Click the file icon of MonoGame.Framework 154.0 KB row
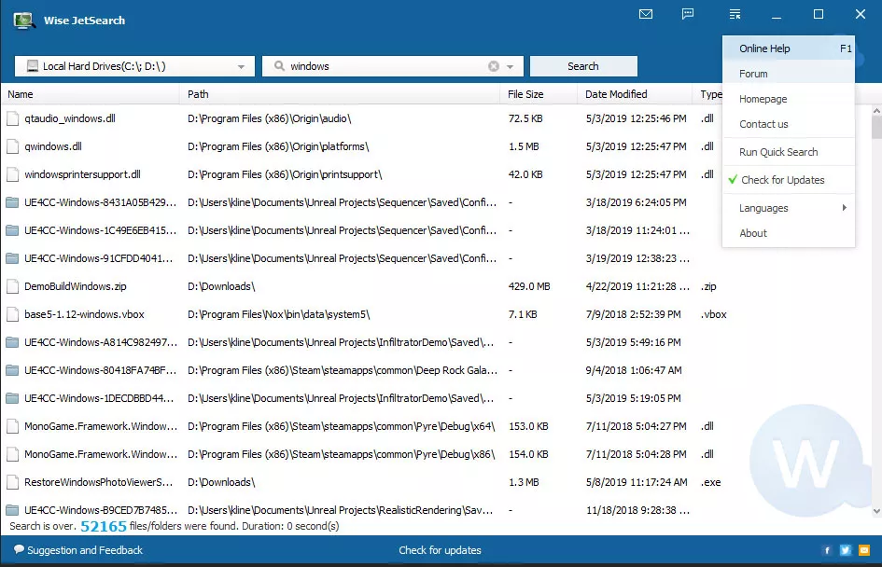This screenshot has width=882, height=567. click(x=12, y=454)
